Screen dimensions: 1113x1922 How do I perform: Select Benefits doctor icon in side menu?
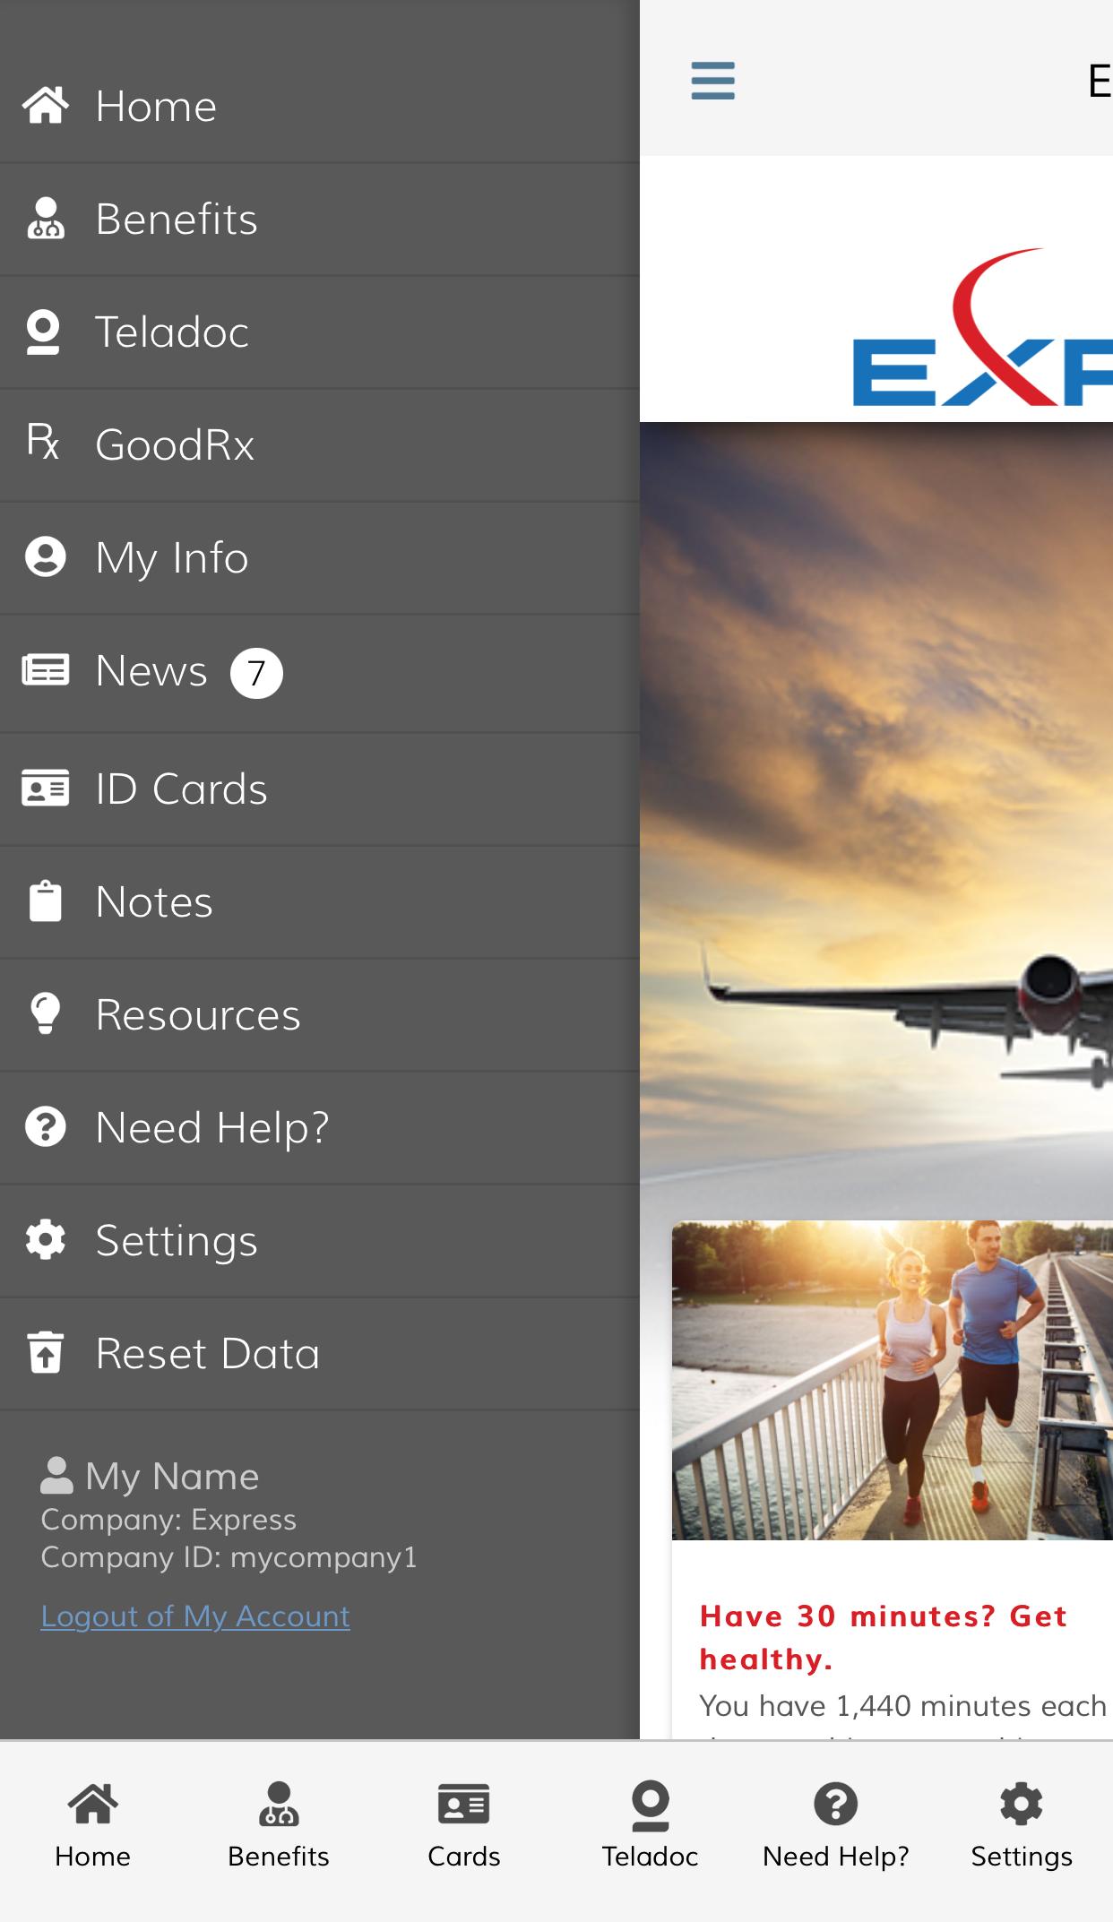(45, 220)
